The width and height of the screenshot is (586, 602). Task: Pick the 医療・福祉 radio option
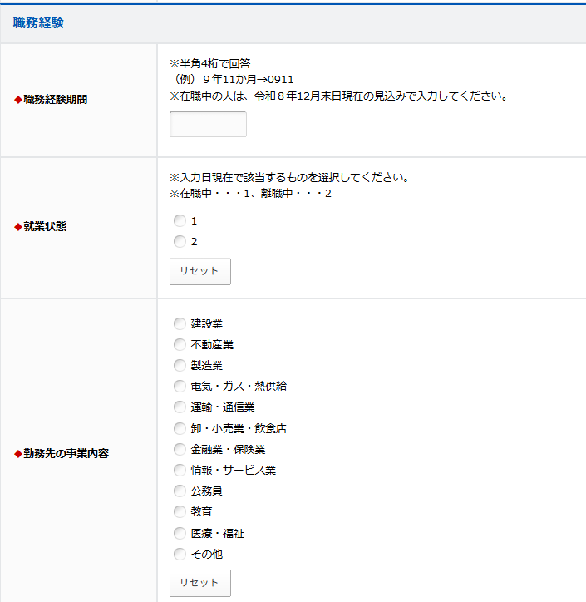tap(180, 533)
